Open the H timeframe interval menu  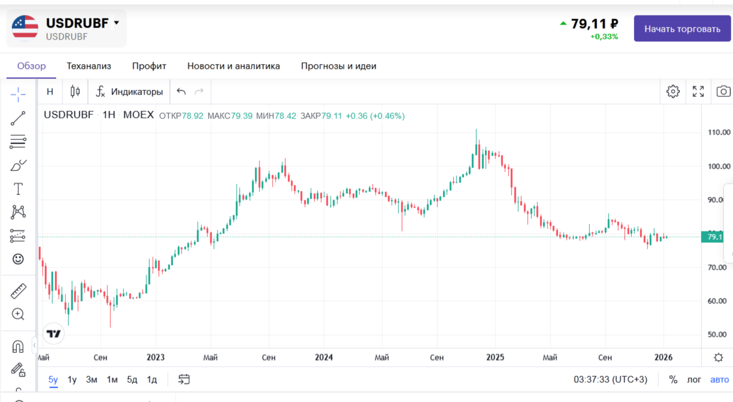[50, 92]
